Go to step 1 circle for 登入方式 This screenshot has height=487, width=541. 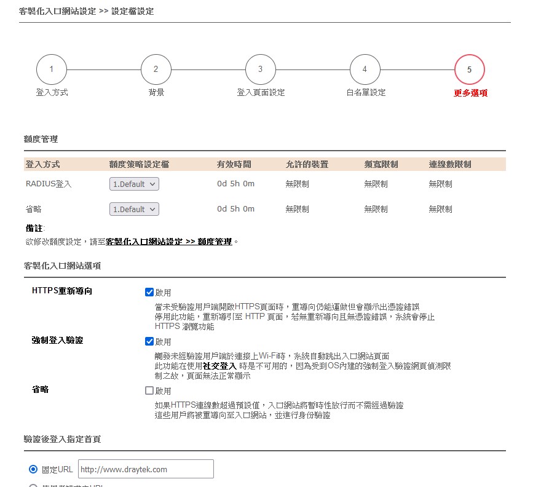point(52,69)
